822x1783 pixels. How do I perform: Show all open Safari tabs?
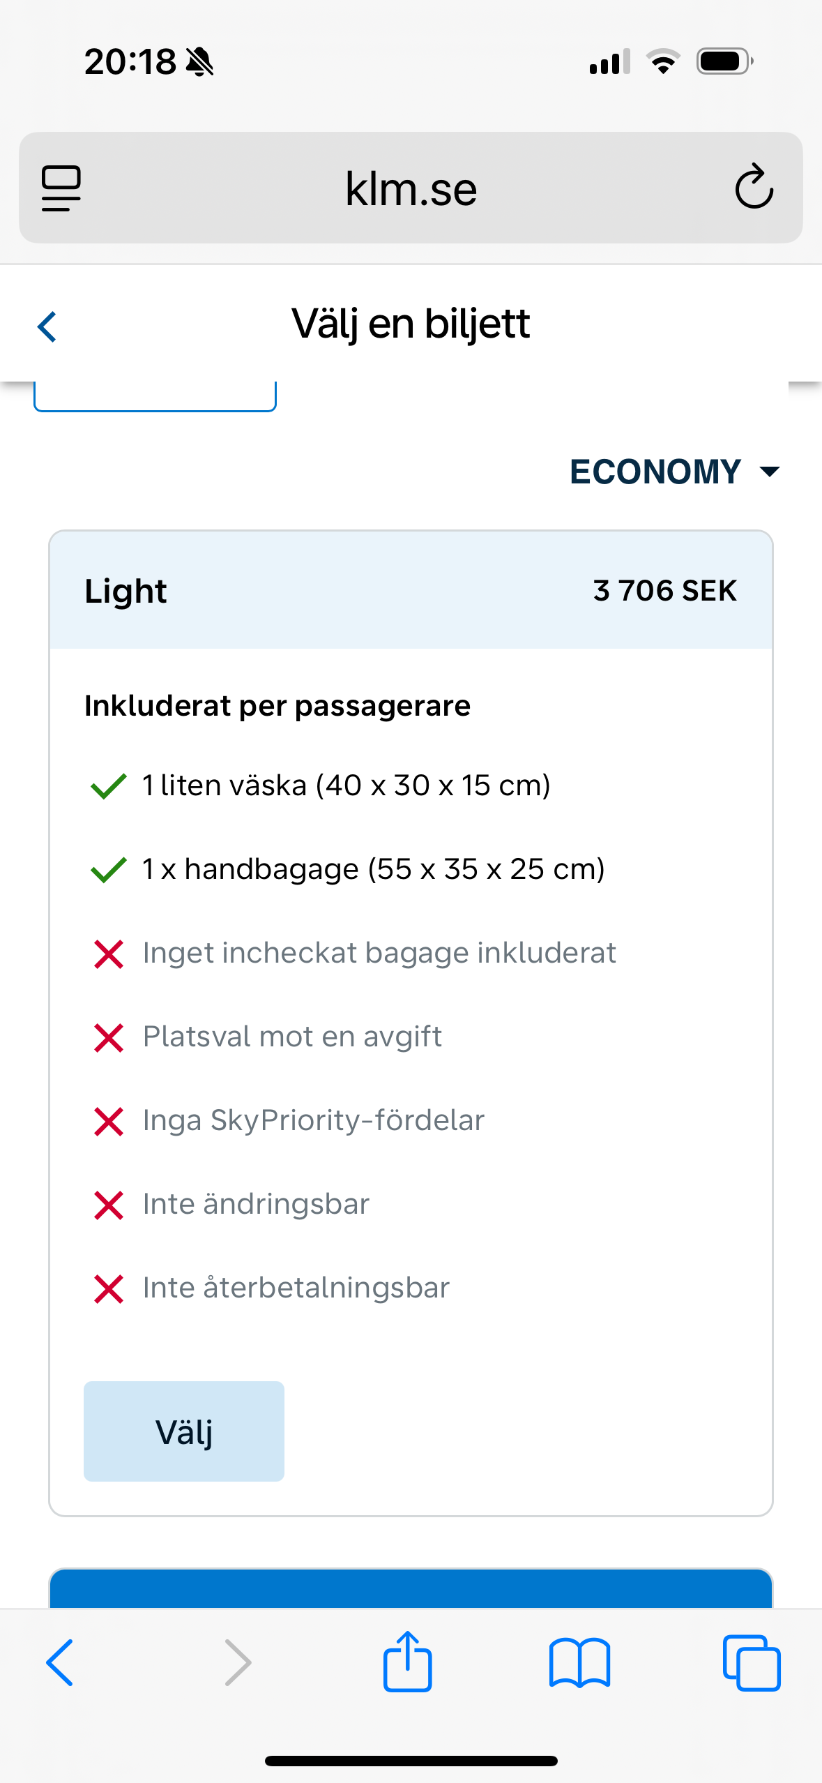point(751,1662)
